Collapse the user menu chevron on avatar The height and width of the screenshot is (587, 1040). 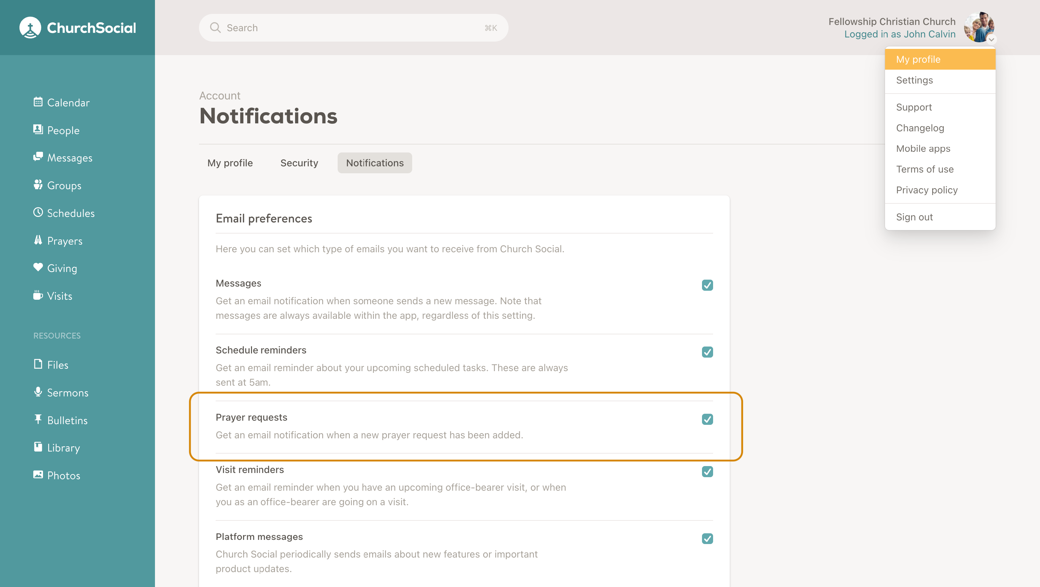pyautogui.click(x=991, y=40)
